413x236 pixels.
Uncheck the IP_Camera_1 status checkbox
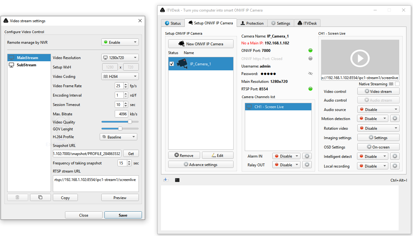coord(172,64)
